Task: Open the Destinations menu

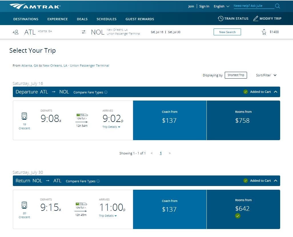Action: [x=26, y=19]
